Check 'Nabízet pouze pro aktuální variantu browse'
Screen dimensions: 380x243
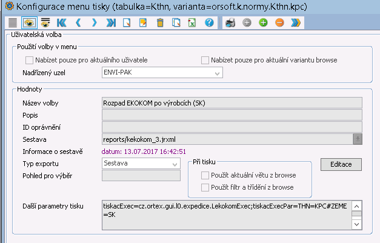click(205, 60)
